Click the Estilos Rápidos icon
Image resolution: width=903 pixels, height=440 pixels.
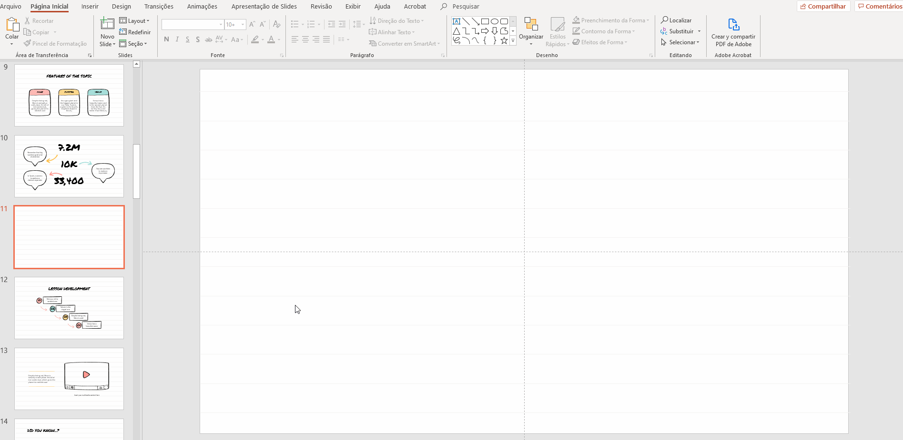coord(558,24)
